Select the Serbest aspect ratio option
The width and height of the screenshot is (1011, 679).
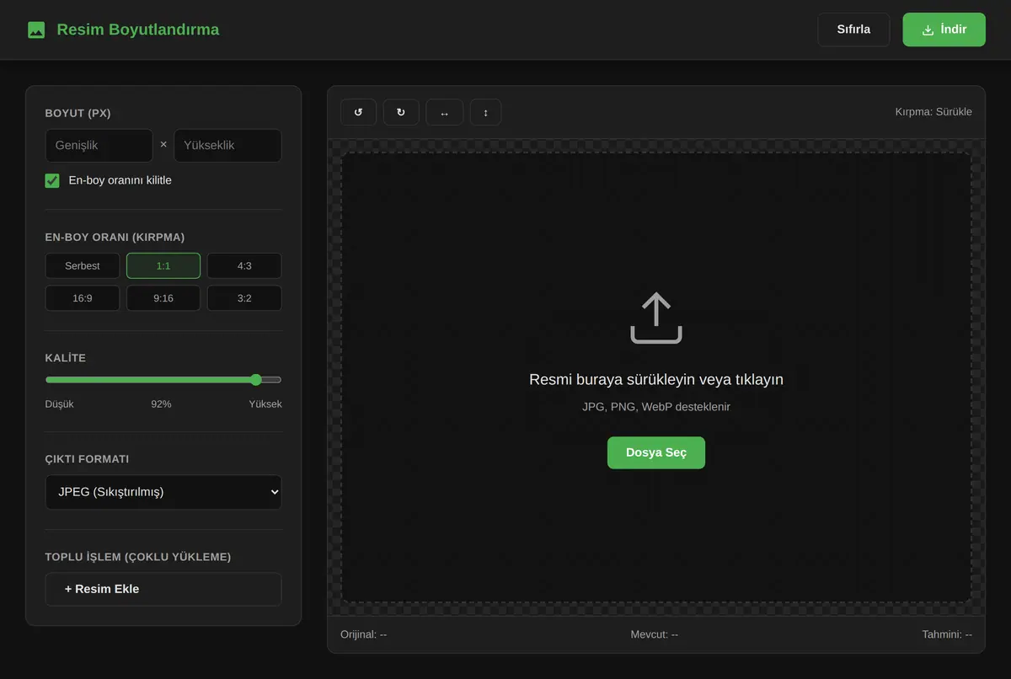tap(83, 265)
